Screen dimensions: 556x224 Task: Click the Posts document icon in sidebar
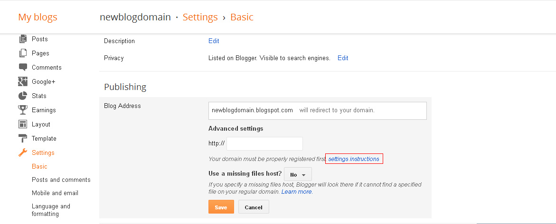[x=23, y=38]
